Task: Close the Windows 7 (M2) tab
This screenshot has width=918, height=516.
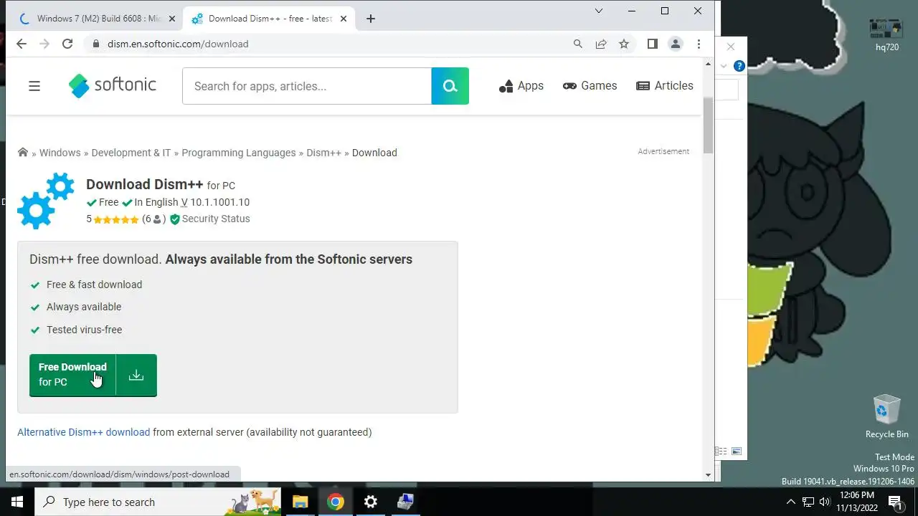Action: (x=171, y=19)
